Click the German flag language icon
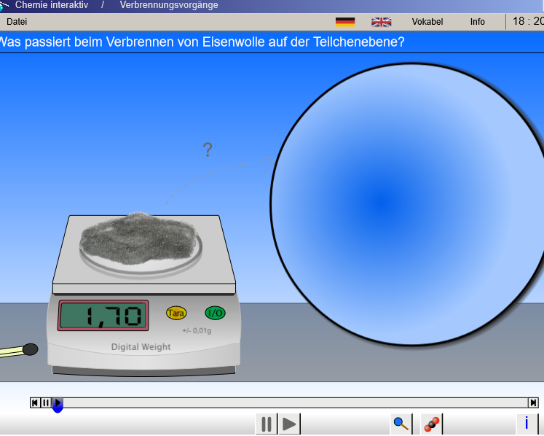Viewport: 544px width, 436px height. [x=345, y=22]
